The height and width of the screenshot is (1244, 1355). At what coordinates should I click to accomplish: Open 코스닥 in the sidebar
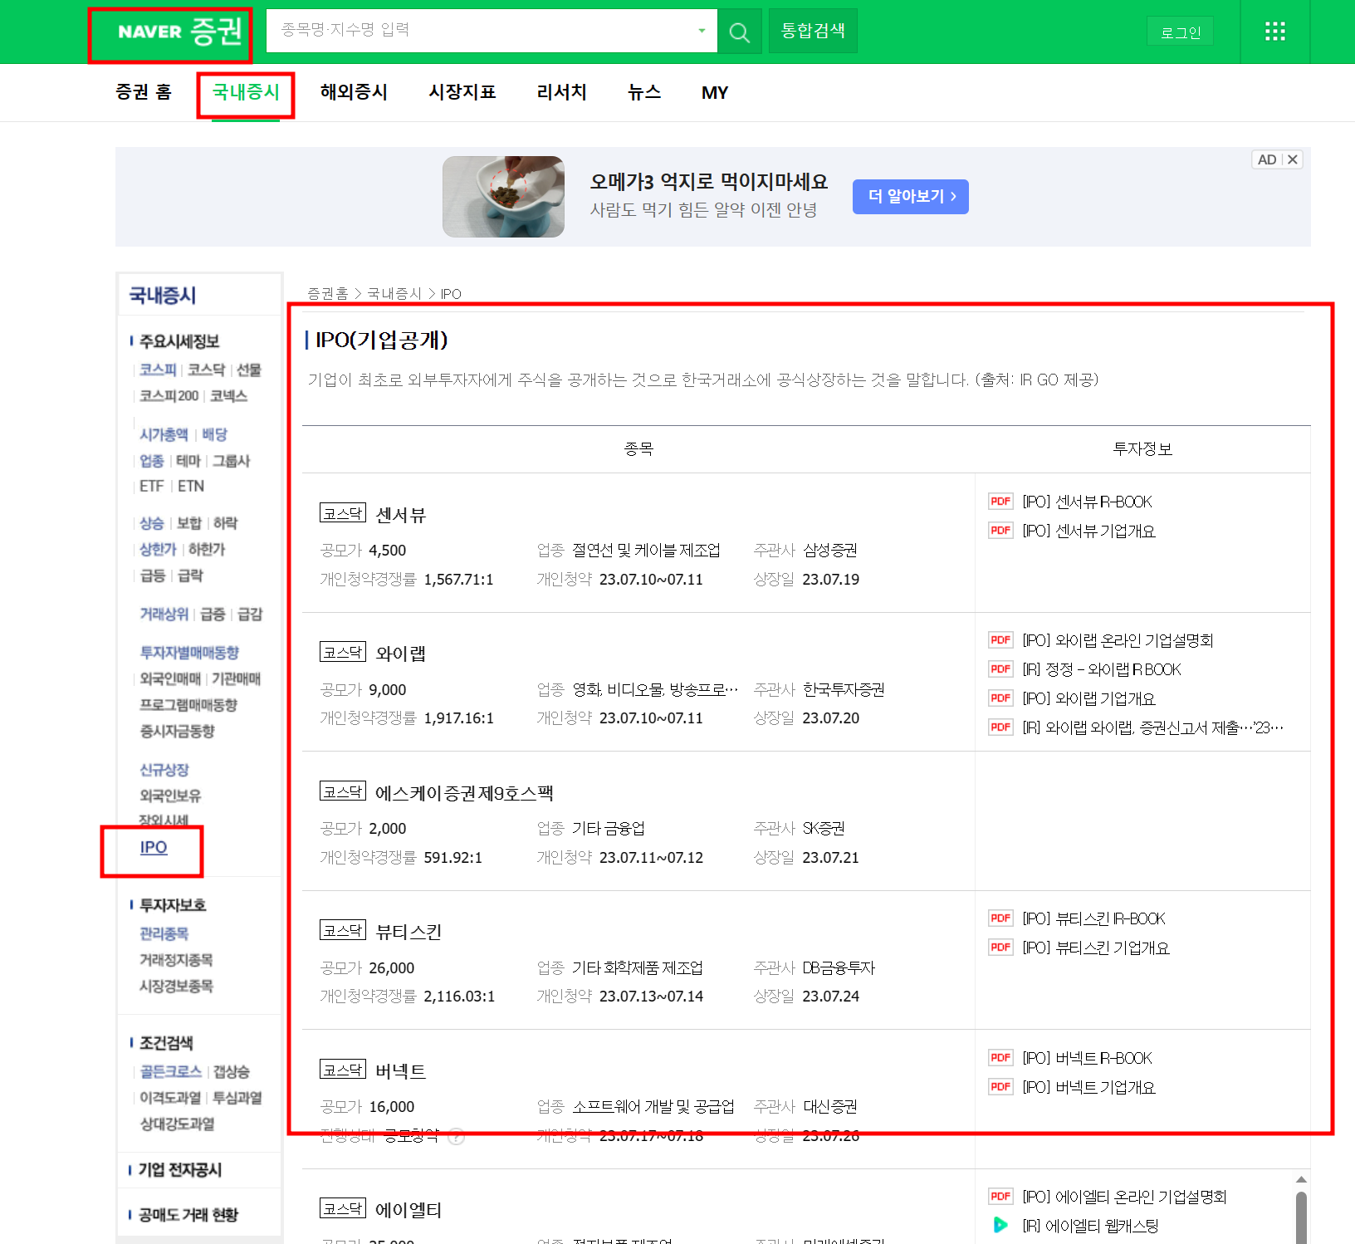pos(206,370)
